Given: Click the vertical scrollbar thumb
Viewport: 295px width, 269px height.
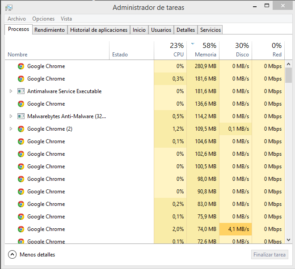Looking at the screenshot, I should [x=288, y=75].
